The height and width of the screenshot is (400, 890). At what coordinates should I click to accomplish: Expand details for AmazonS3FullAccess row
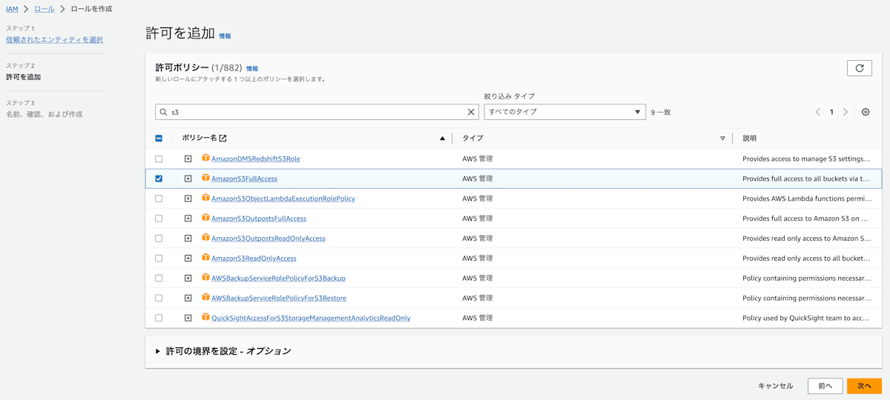tap(188, 179)
